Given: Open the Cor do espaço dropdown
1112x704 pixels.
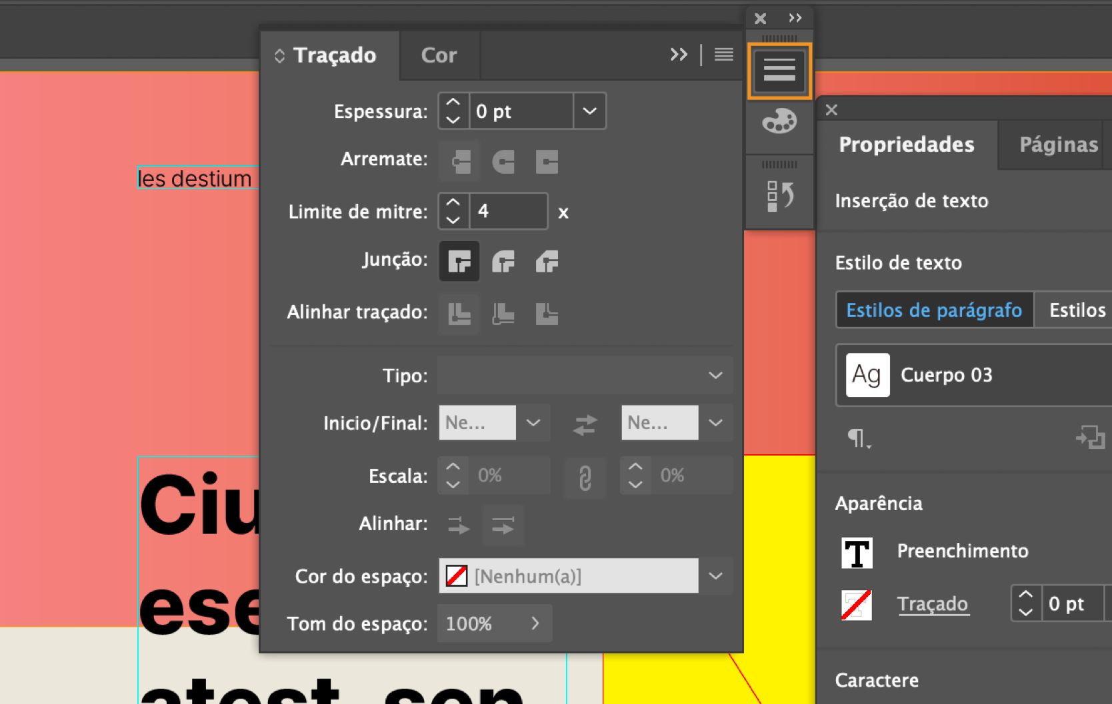Looking at the screenshot, I should coord(715,576).
